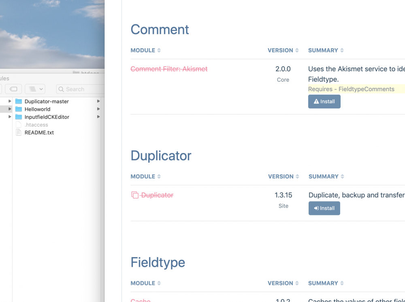Expand the arrow right of InputfieldCKEditor
This screenshot has width=405, height=302.
98,117
